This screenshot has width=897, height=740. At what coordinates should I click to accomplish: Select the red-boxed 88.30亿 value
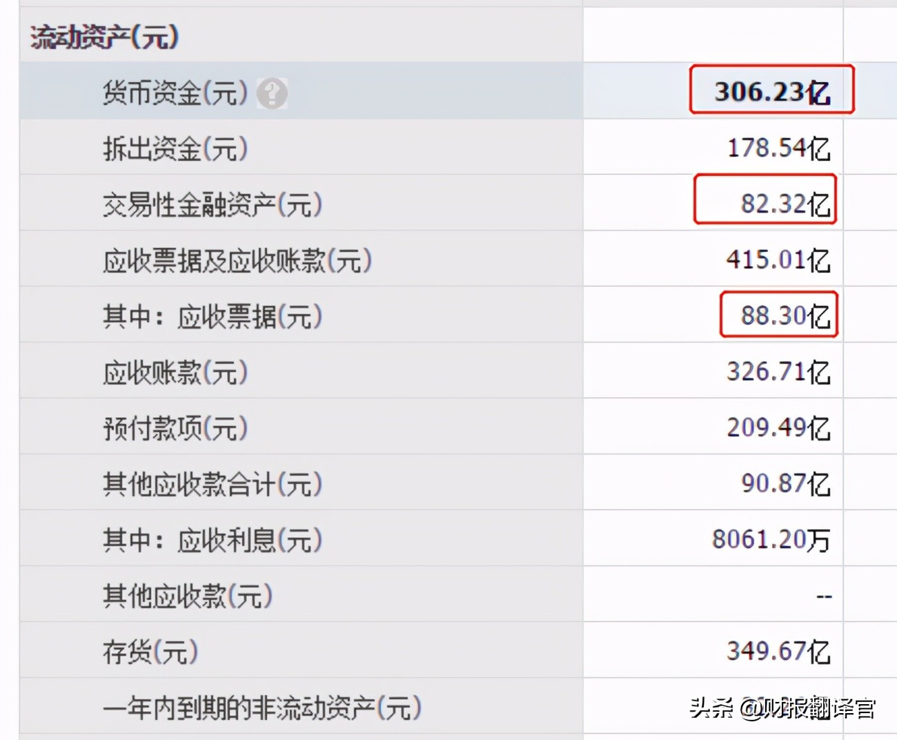click(785, 315)
